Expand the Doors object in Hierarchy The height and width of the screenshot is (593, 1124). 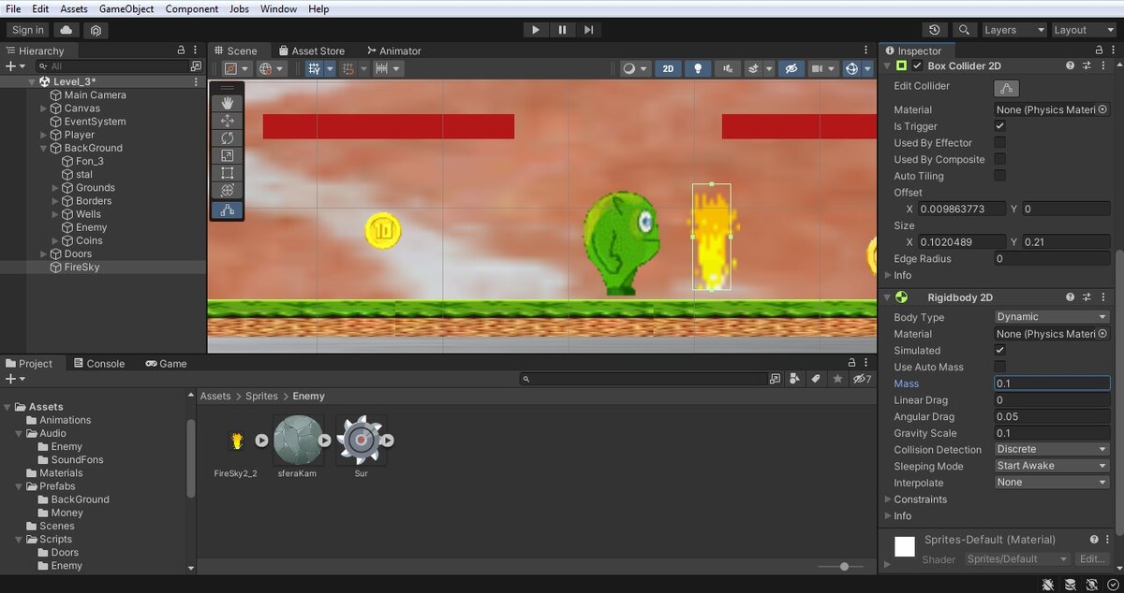click(x=44, y=254)
